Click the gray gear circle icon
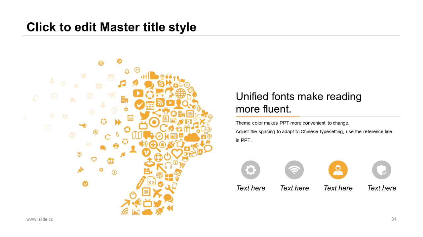The height and width of the screenshot is (237, 423). click(251, 170)
